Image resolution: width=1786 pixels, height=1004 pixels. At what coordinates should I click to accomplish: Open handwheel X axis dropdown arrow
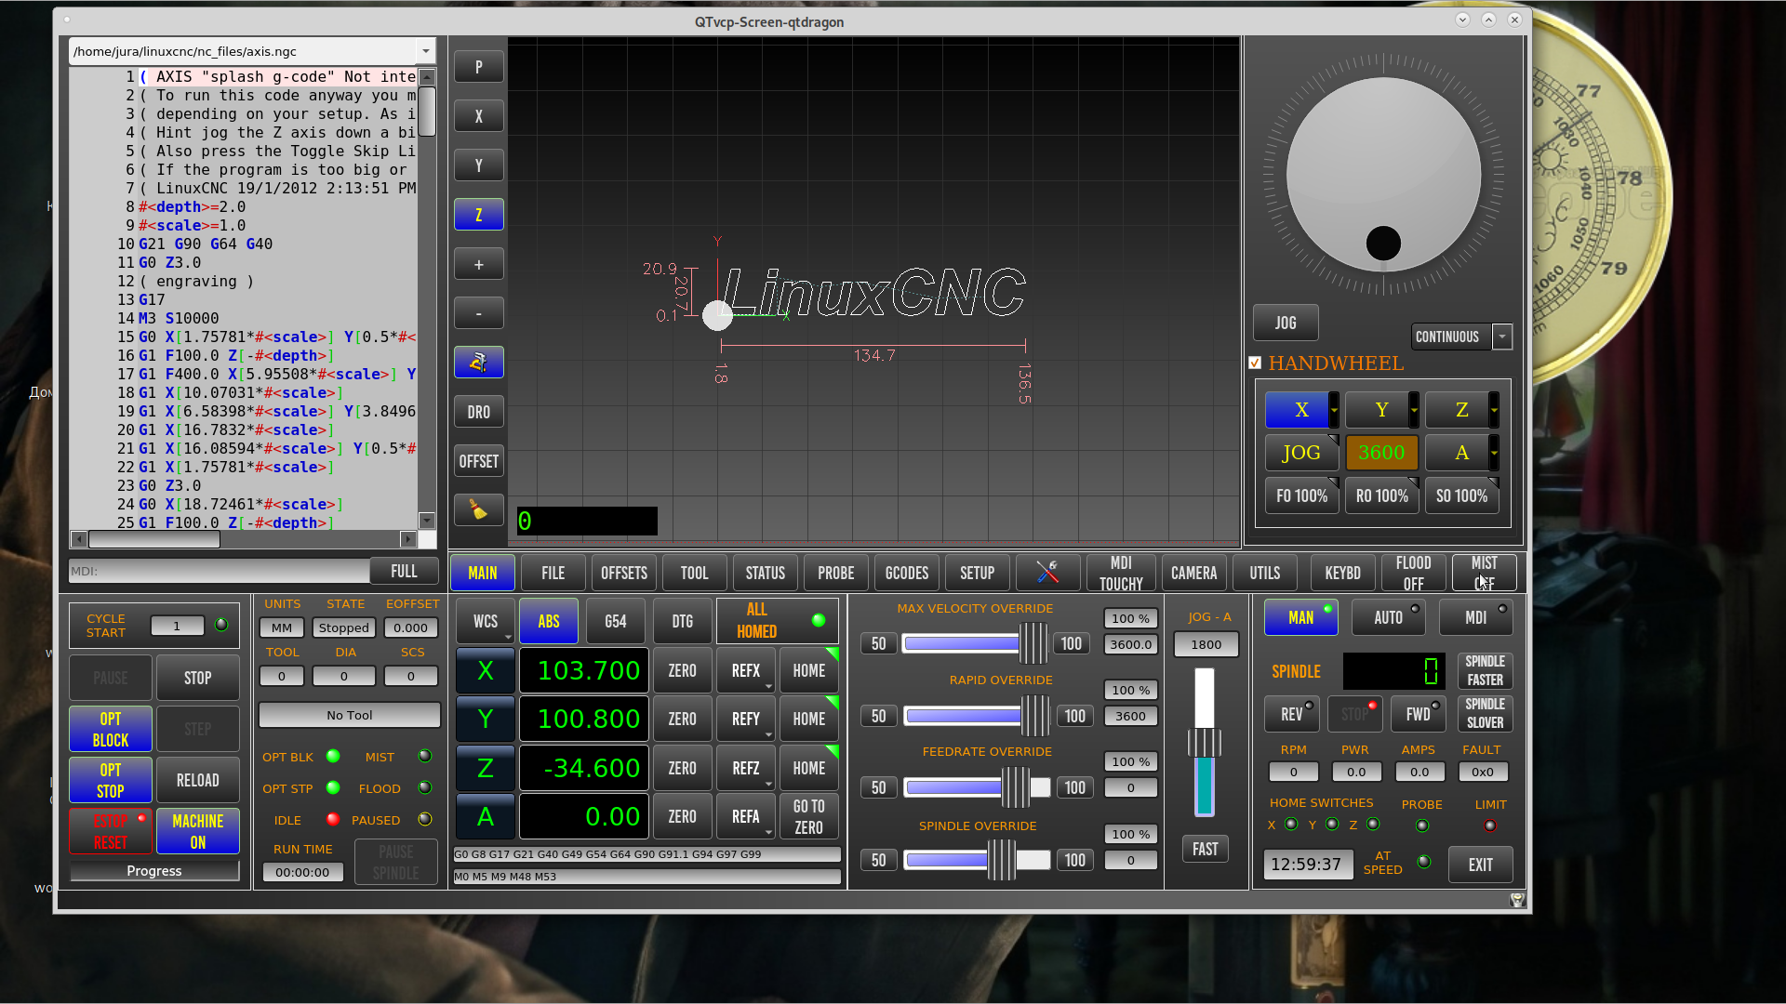point(1334,410)
